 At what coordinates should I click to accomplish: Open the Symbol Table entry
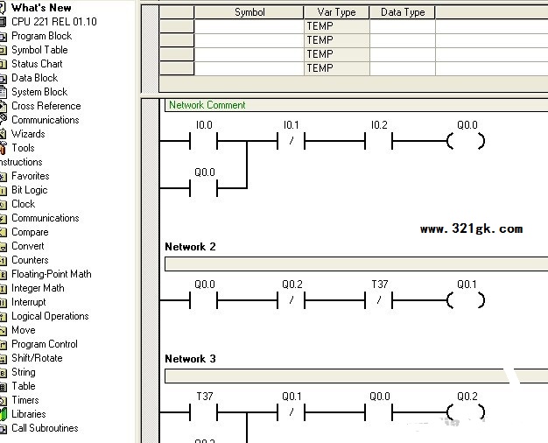[39, 50]
